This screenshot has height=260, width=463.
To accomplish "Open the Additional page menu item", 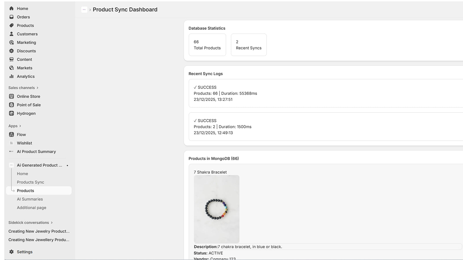I will coord(32,207).
